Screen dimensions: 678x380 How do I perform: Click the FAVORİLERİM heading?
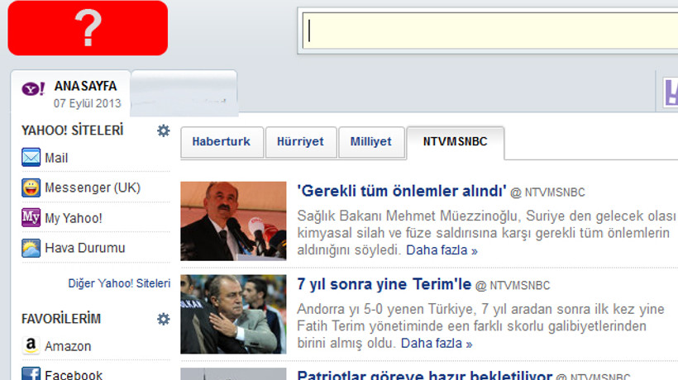(61, 319)
